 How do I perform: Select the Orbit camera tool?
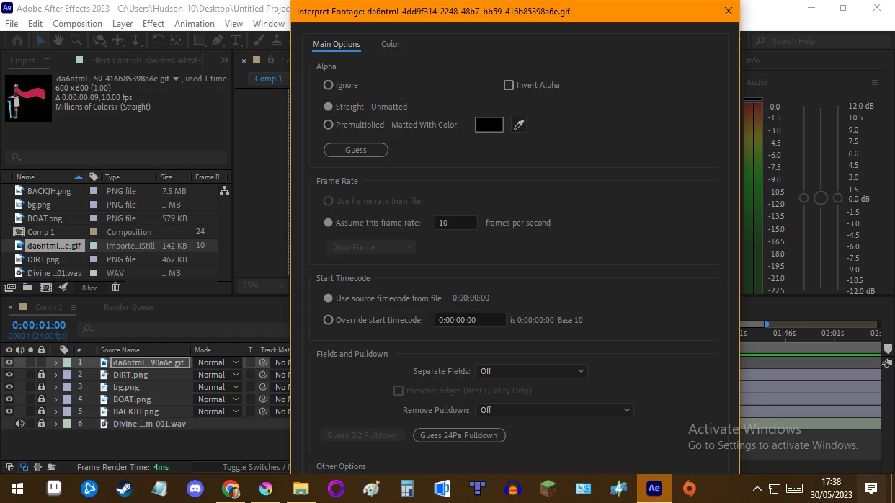coord(99,40)
